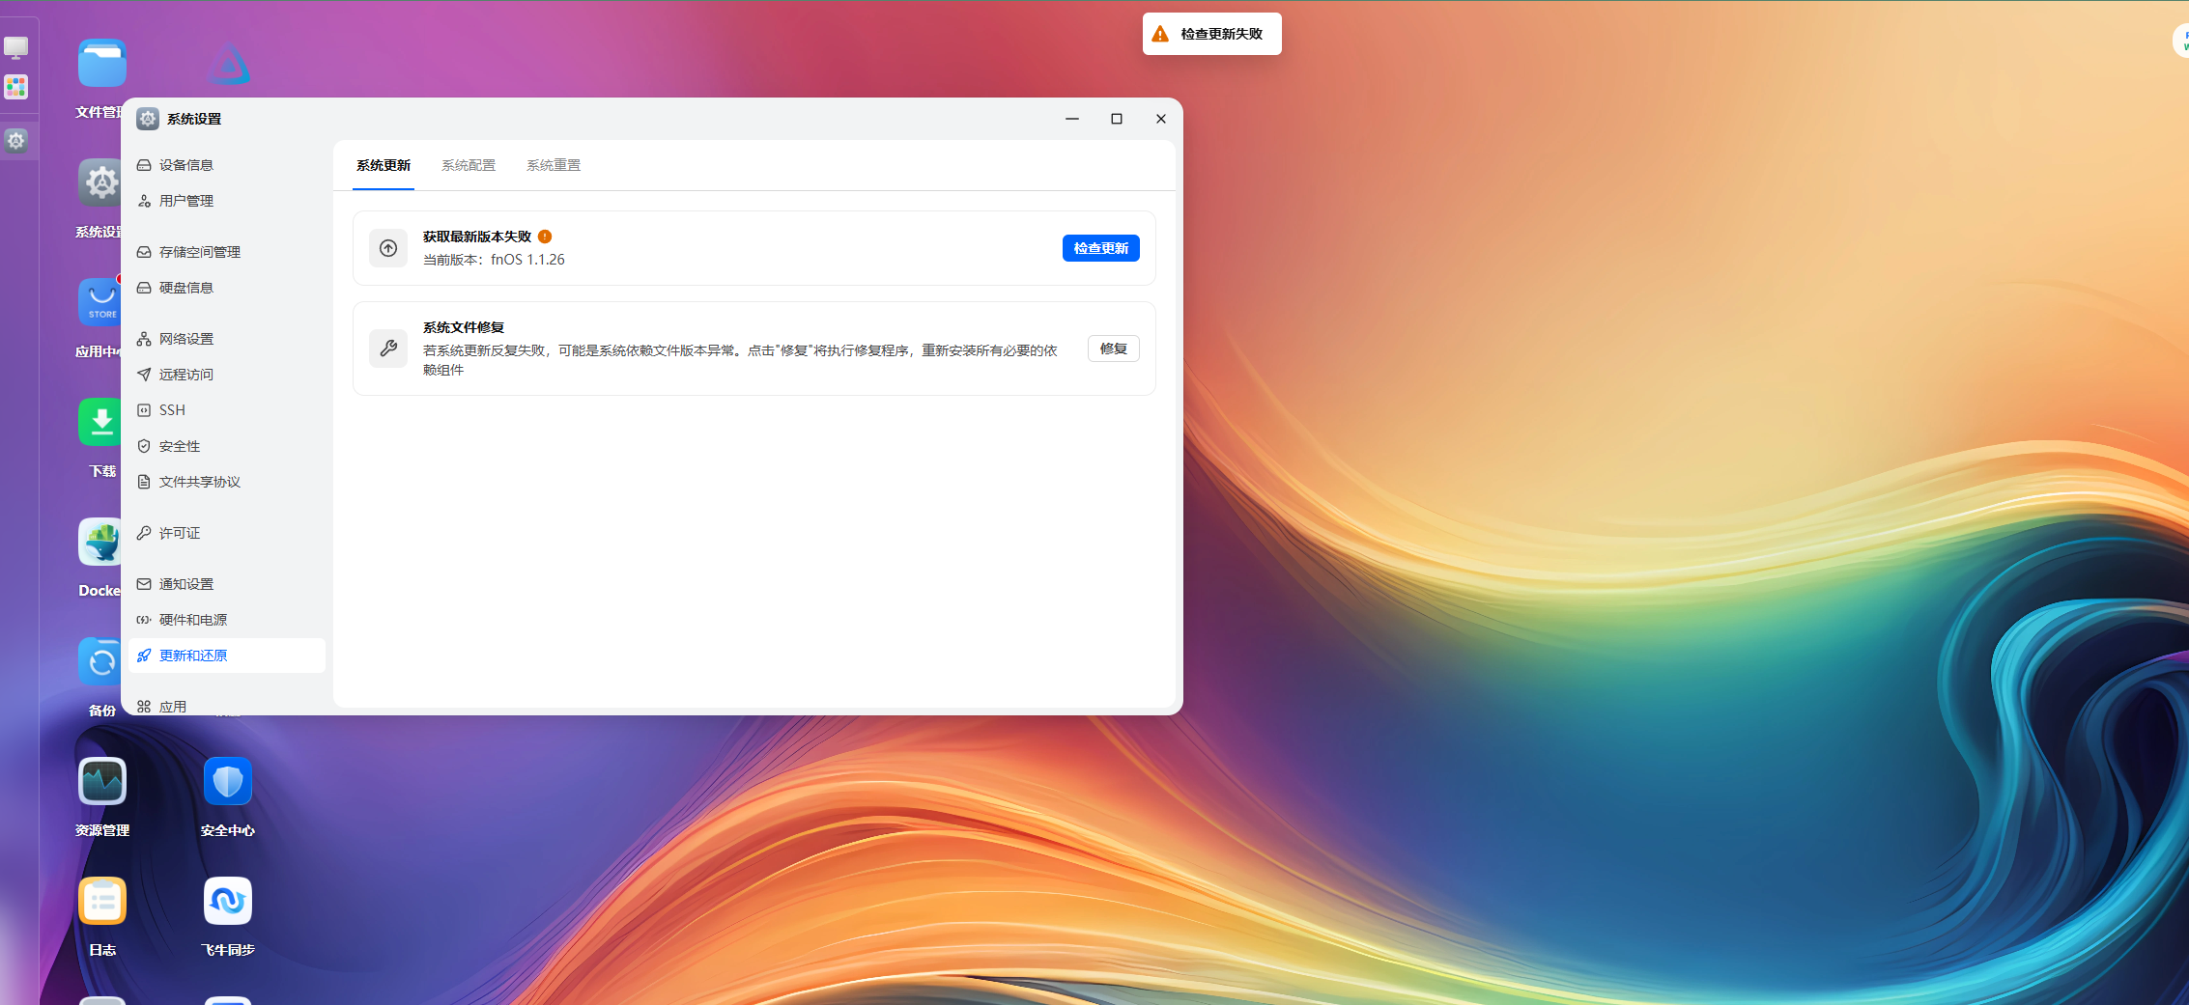Image resolution: width=2189 pixels, height=1005 pixels.
Task: Open 应用 at the bottom of sidebar
Action: tap(227, 706)
